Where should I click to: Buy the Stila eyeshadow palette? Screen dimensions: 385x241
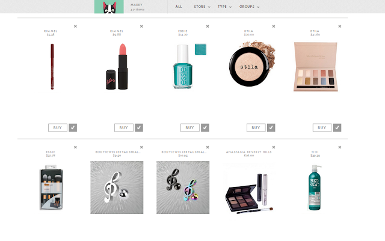coord(322,127)
